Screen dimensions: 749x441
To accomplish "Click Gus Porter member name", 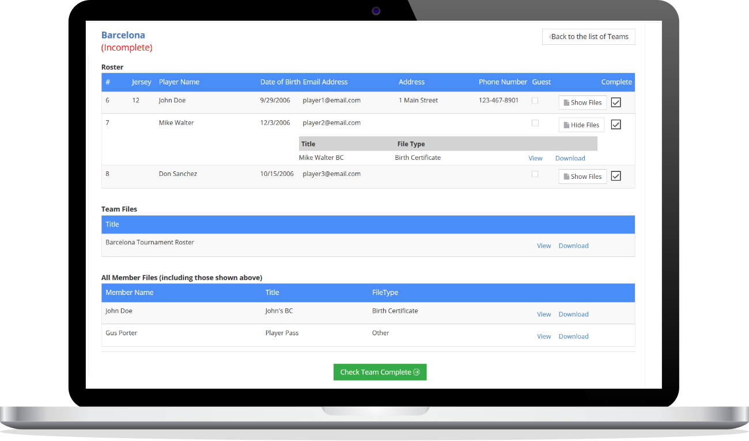I will coord(121,333).
